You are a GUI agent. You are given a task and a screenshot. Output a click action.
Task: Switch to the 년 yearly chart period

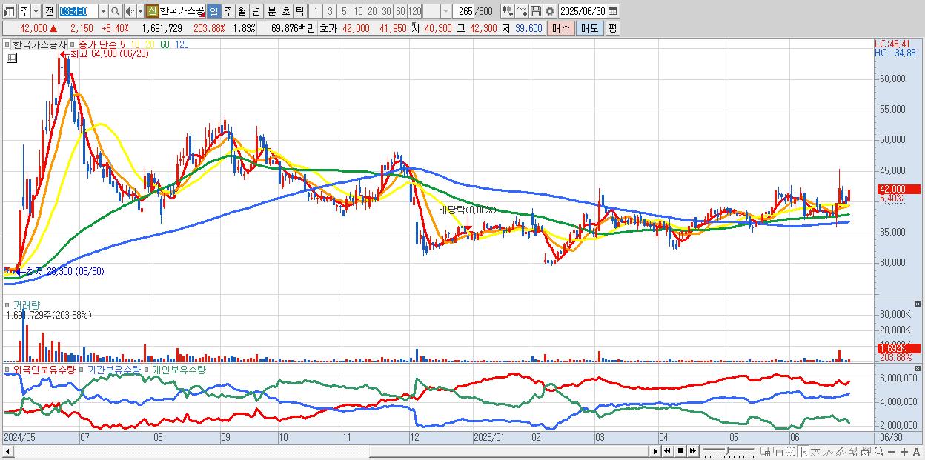(x=256, y=11)
